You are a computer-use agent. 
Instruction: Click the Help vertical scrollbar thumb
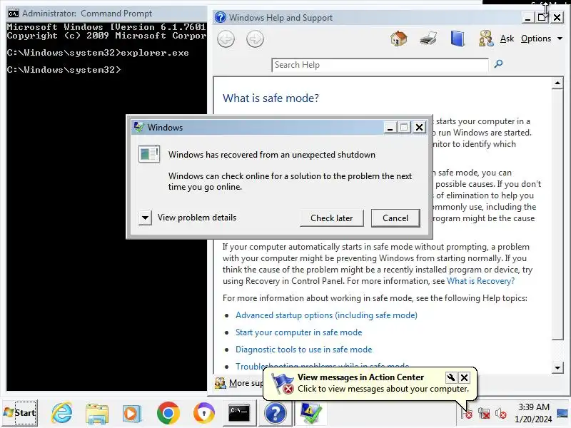click(557, 215)
